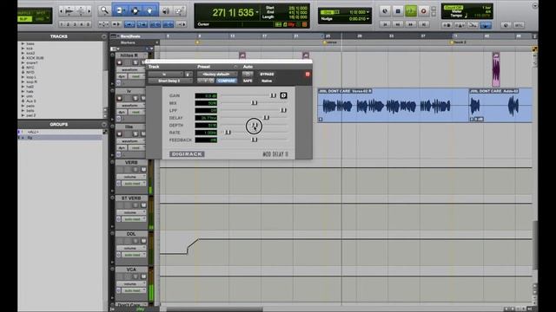Select the <ALL> group
The height and width of the screenshot is (312, 556).
tap(33, 132)
